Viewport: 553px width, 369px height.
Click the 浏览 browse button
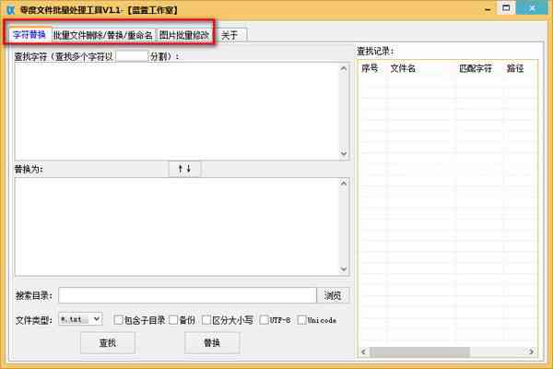(333, 295)
